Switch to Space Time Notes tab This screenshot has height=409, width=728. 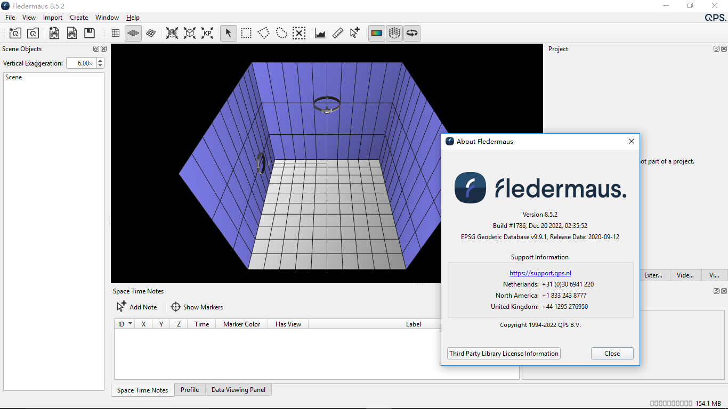pos(142,390)
